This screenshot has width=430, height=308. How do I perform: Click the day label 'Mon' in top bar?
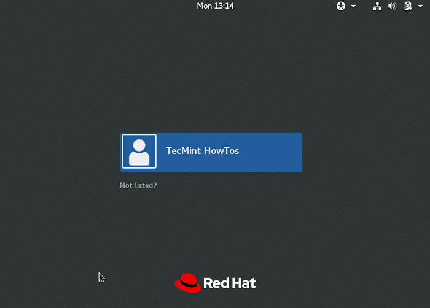coord(205,6)
